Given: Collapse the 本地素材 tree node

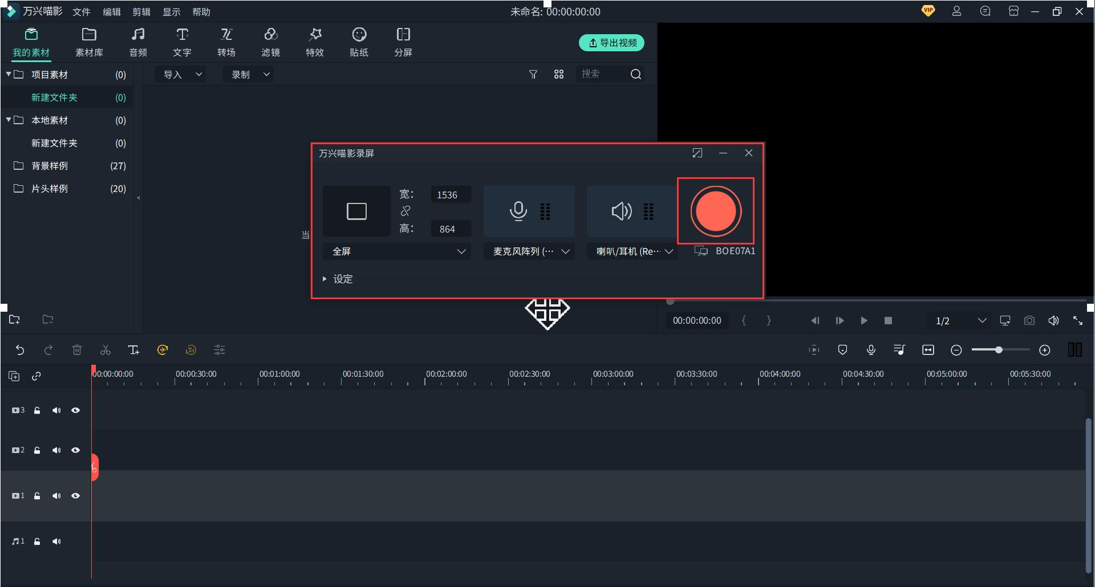Looking at the screenshot, I should (x=9, y=120).
